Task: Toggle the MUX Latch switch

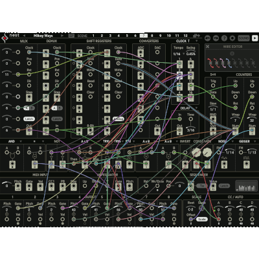Action: coord(29,119)
